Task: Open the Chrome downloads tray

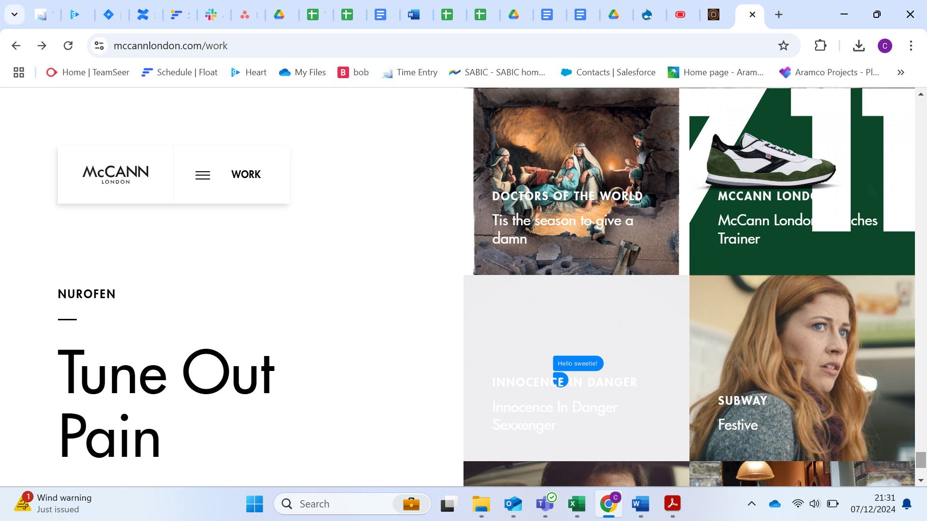Action: tap(858, 45)
